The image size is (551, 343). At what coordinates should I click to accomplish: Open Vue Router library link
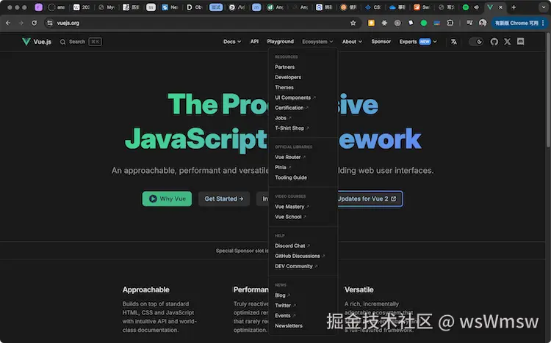point(289,157)
